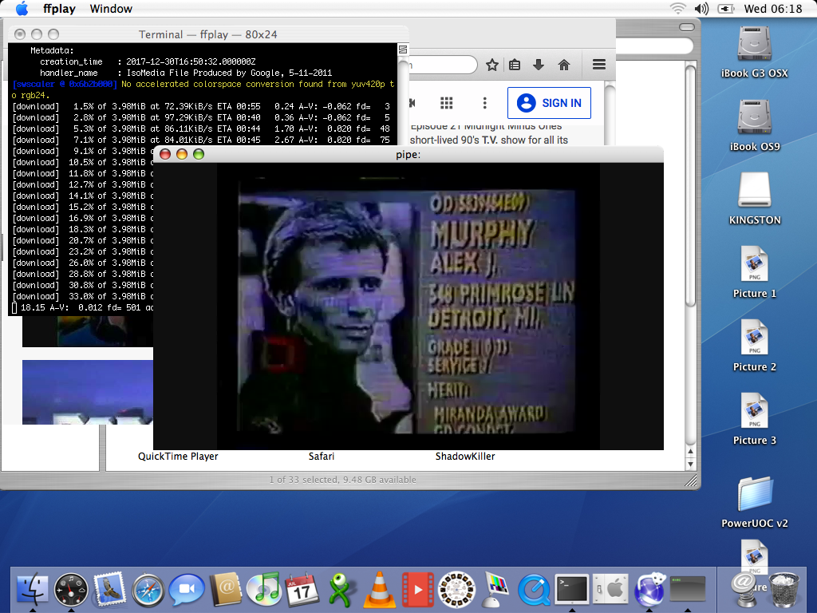817x613 pixels.
Task: Click the "creation_time" line in Terminal
Action: 148,61
